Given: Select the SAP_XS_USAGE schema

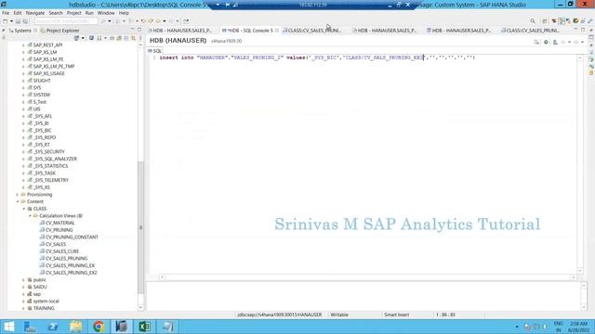Looking at the screenshot, I should tap(48, 73).
